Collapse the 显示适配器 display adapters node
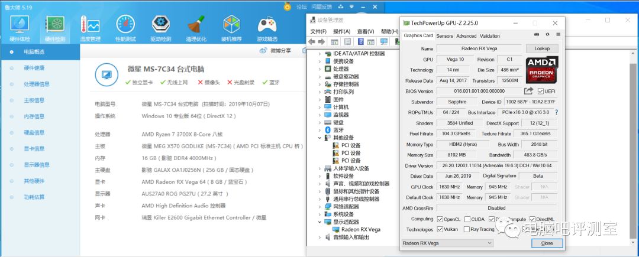Viewport: 639px width, 257px height. pyautogui.click(x=320, y=222)
